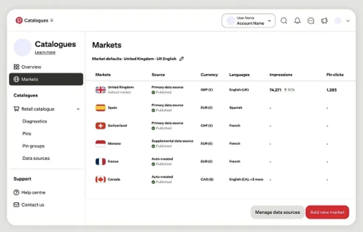
Task: Click the Learn more link
Action: click(45, 52)
